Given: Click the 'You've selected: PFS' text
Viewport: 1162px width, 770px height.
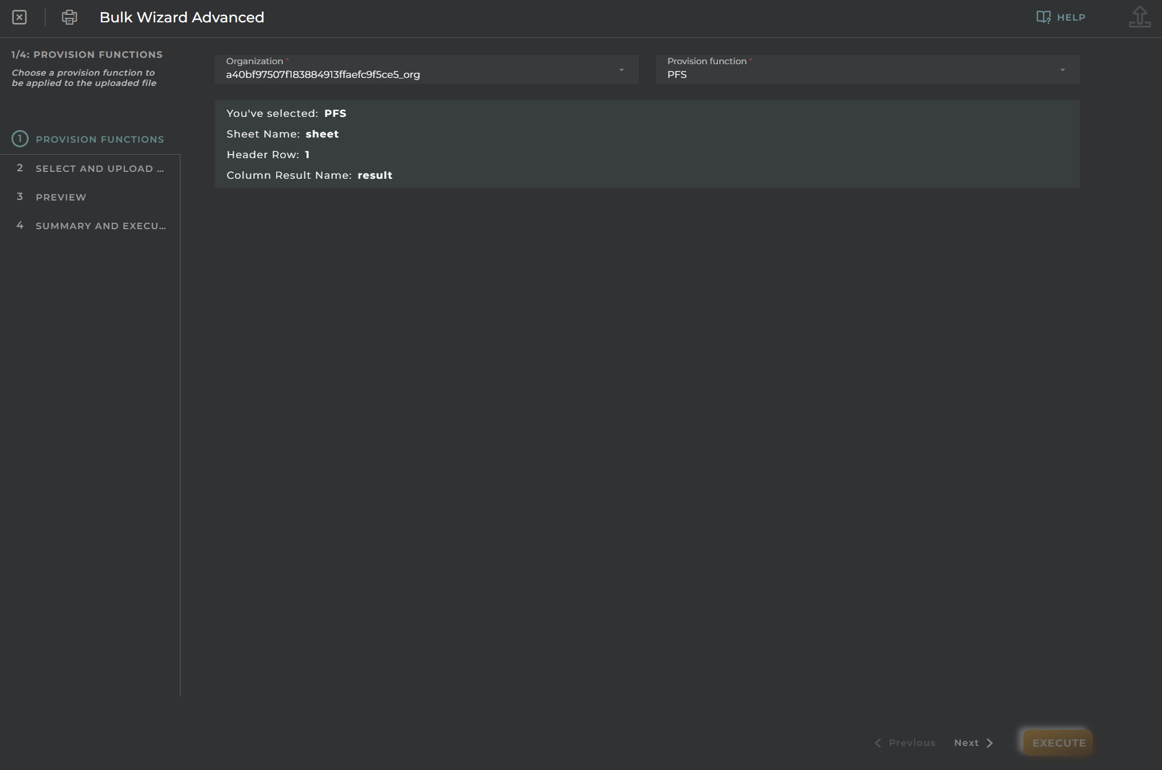Looking at the screenshot, I should click(x=286, y=113).
